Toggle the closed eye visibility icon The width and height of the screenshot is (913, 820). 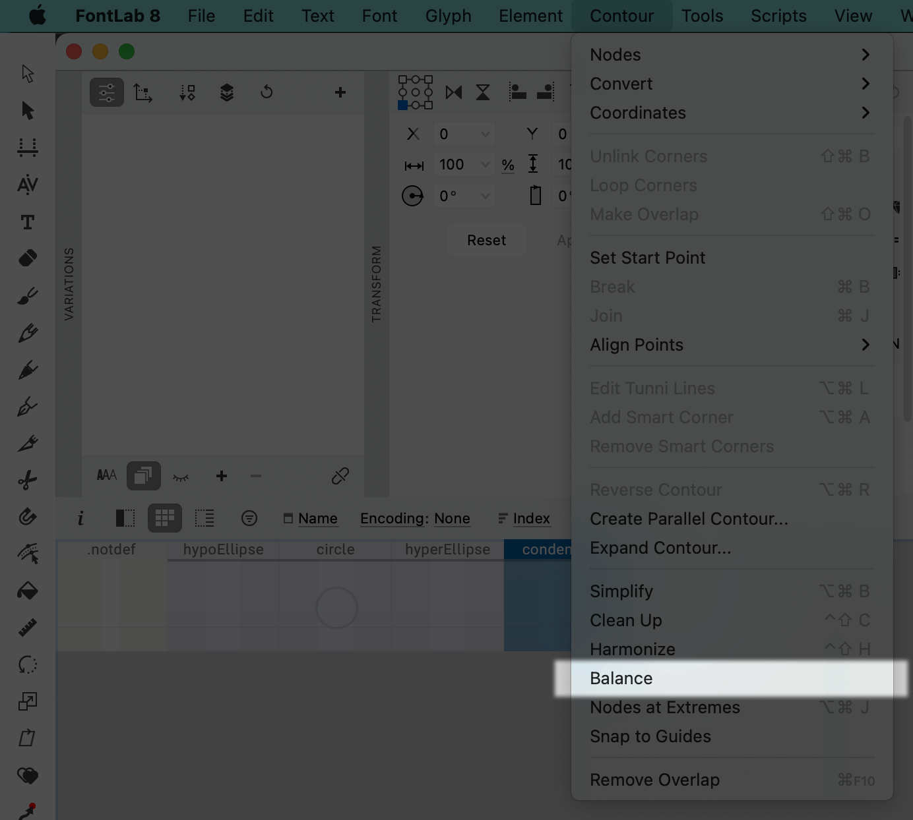(x=181, y=477)
